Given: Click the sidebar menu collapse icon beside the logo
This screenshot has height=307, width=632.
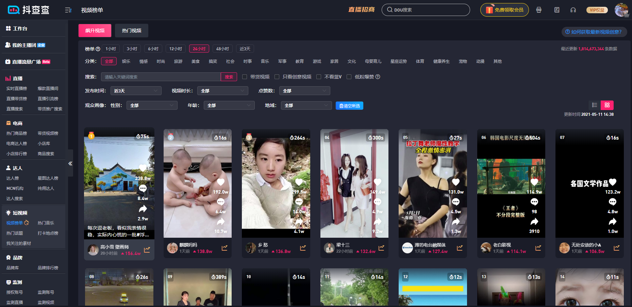Looking at the screenshot, I should [x=68, y=10].
